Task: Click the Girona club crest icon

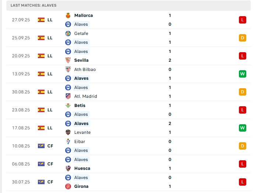Action: 68,186
